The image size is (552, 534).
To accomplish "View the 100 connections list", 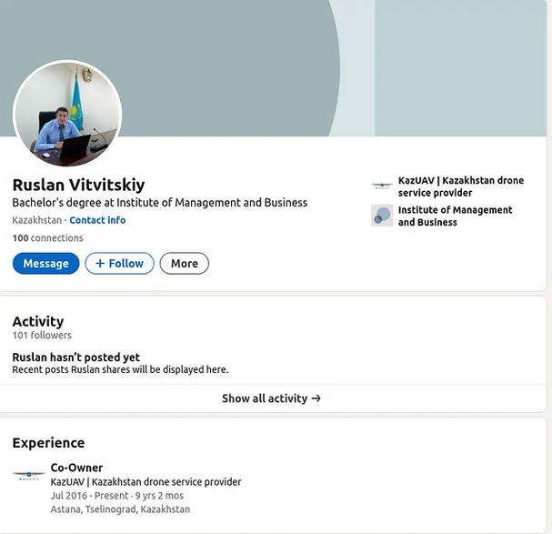I will (x=47, y=238).
